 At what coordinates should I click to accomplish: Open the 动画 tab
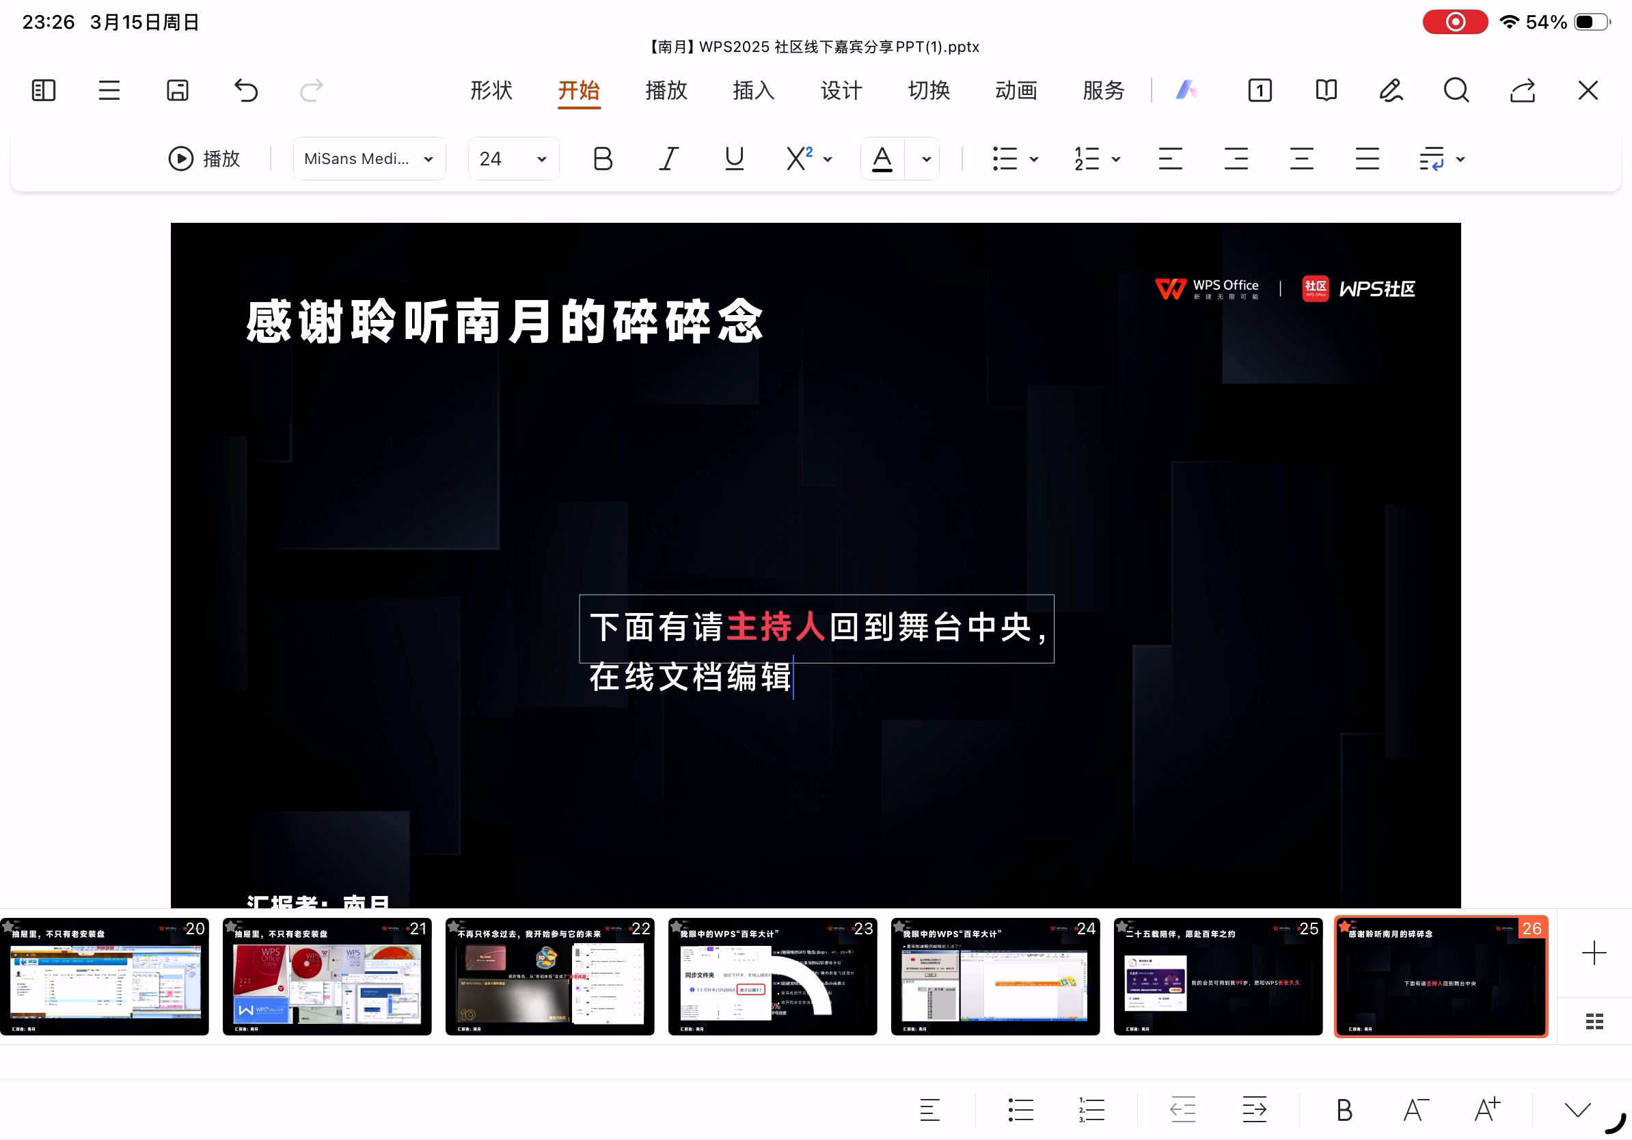click(x=1016, y=90)
